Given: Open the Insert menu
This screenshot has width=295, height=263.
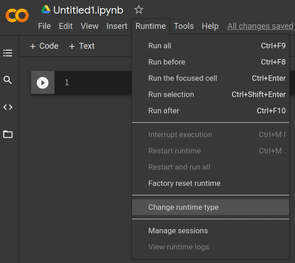Looking at the screenshot, I should pos(117,26).
